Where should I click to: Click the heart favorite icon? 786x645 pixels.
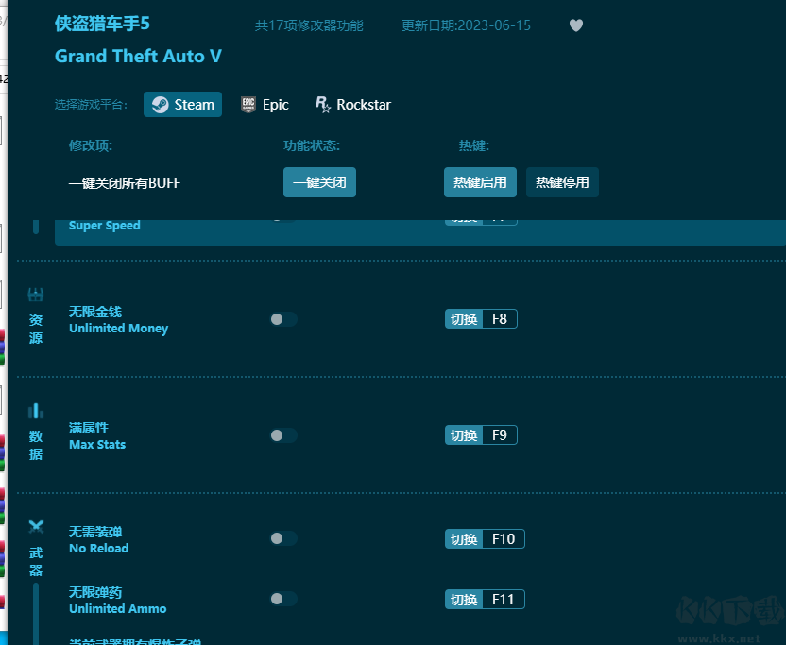[576, 25]
